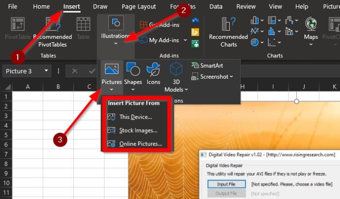
Task: Open the Shapes gallery
Action: click(x=133, y=77)
